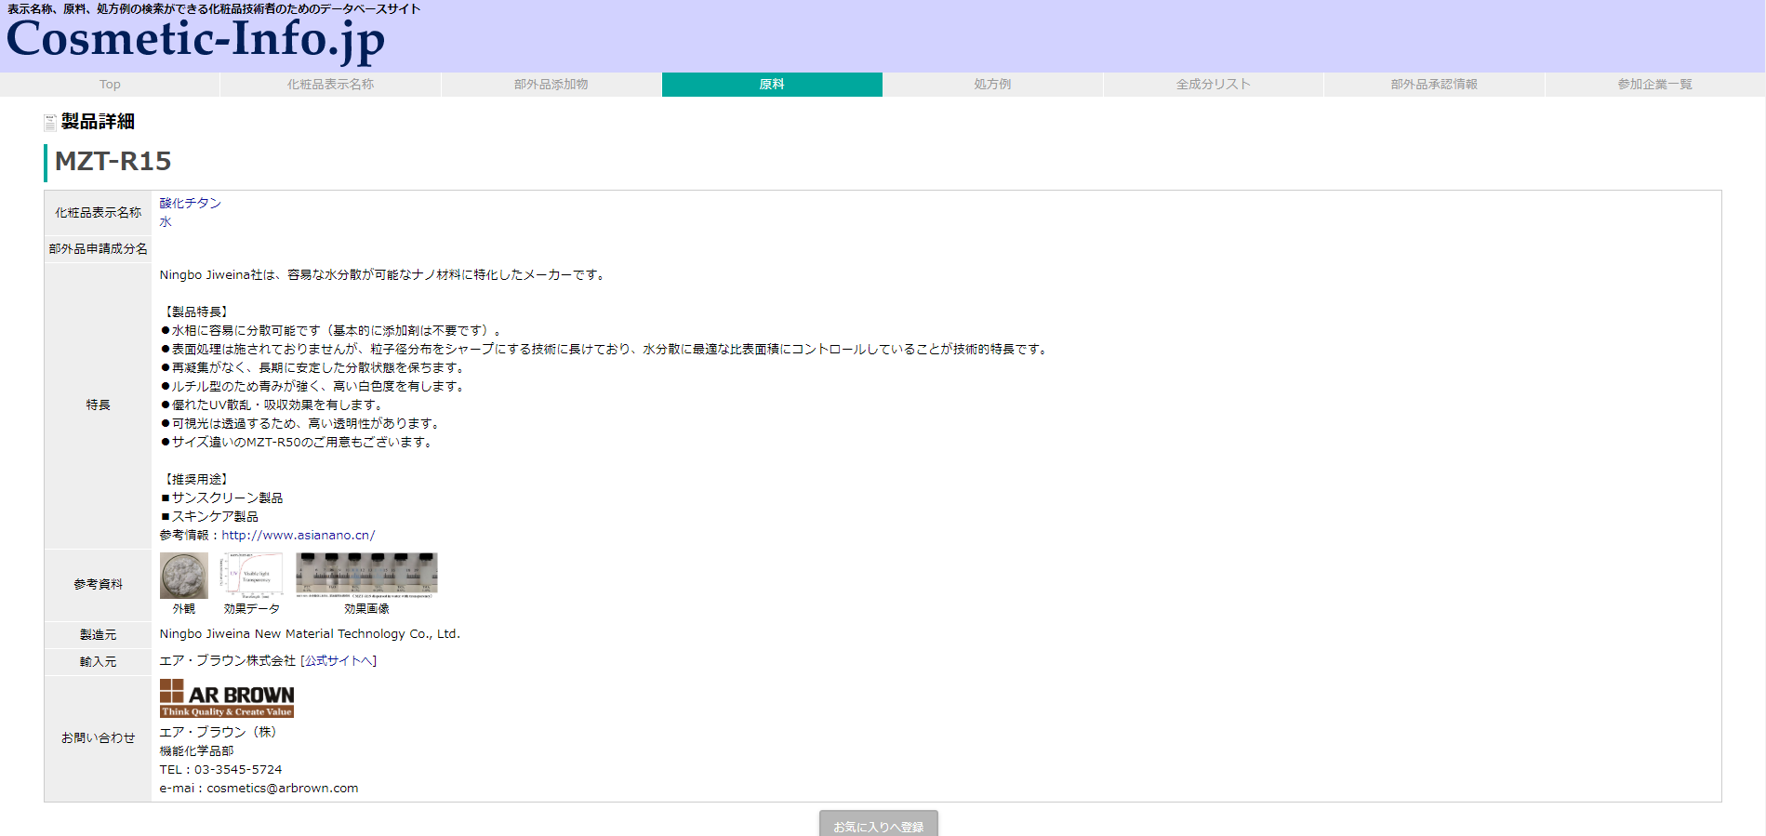Go to the 参加企業一覧 tab
Image resolution: width=1766 pixels, height=836 pixels.
point(1654,85)
